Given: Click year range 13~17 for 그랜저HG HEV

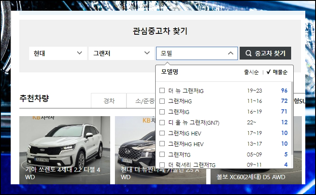Looking at the screenshot, I should pyautogui.click(x=254, y=144).
